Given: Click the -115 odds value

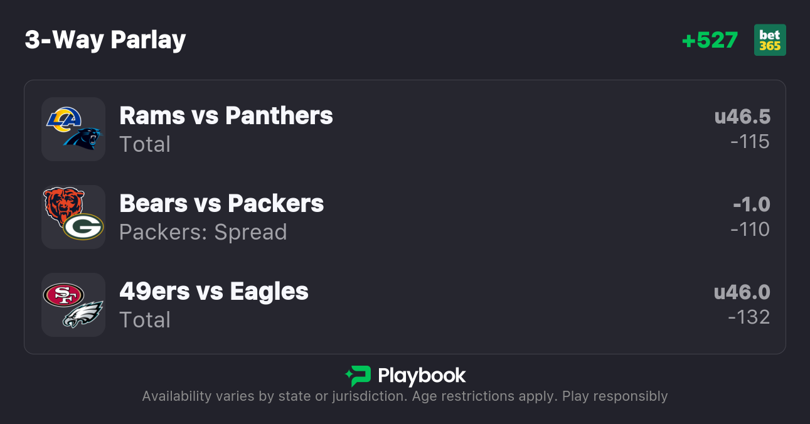Looking at the screenshot, I should tap(750, 142).
